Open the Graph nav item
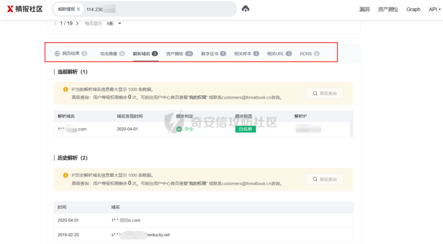The image size is (443, 244). coord(413,9)
